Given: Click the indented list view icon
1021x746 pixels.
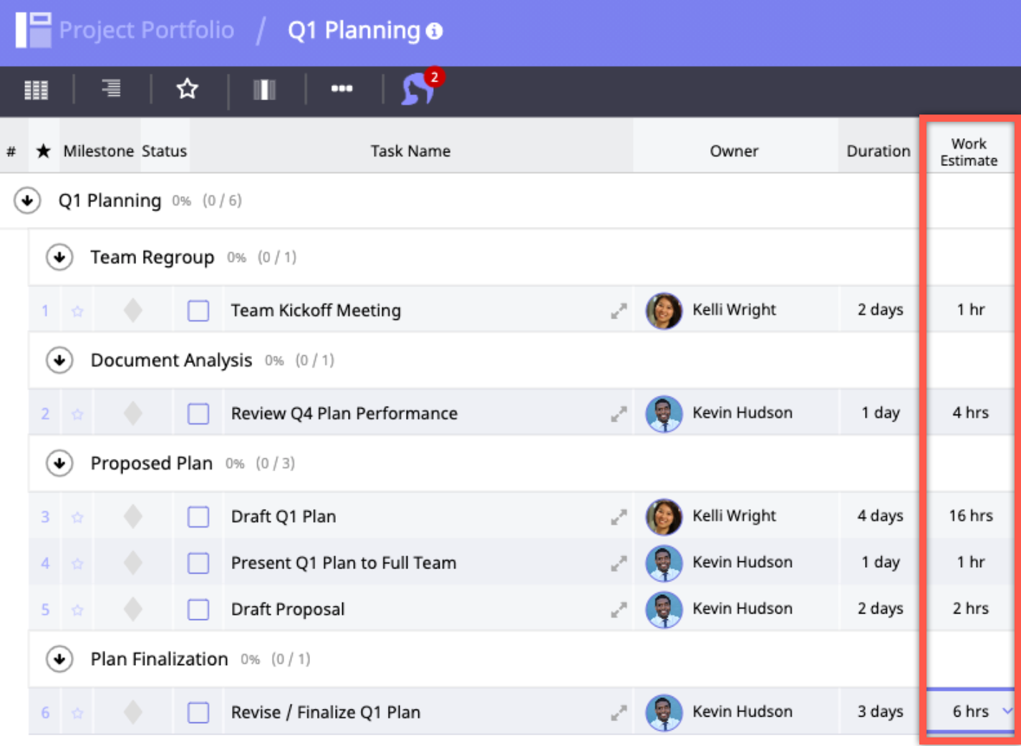Looking at the screenshot, I should click(111, 89).
